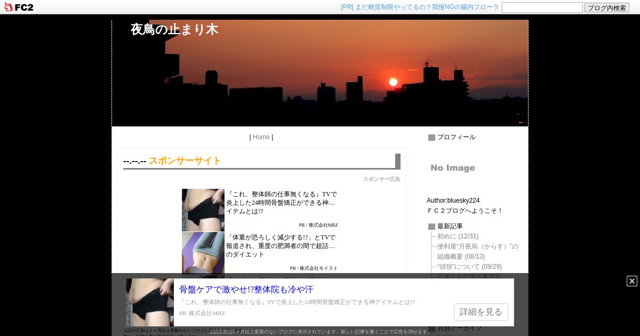Open recent article 初めに (12/31)
This screenshot has height=336, width=640.
[458, 236]
